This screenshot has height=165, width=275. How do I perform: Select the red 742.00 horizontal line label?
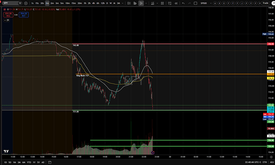(76, 45)
